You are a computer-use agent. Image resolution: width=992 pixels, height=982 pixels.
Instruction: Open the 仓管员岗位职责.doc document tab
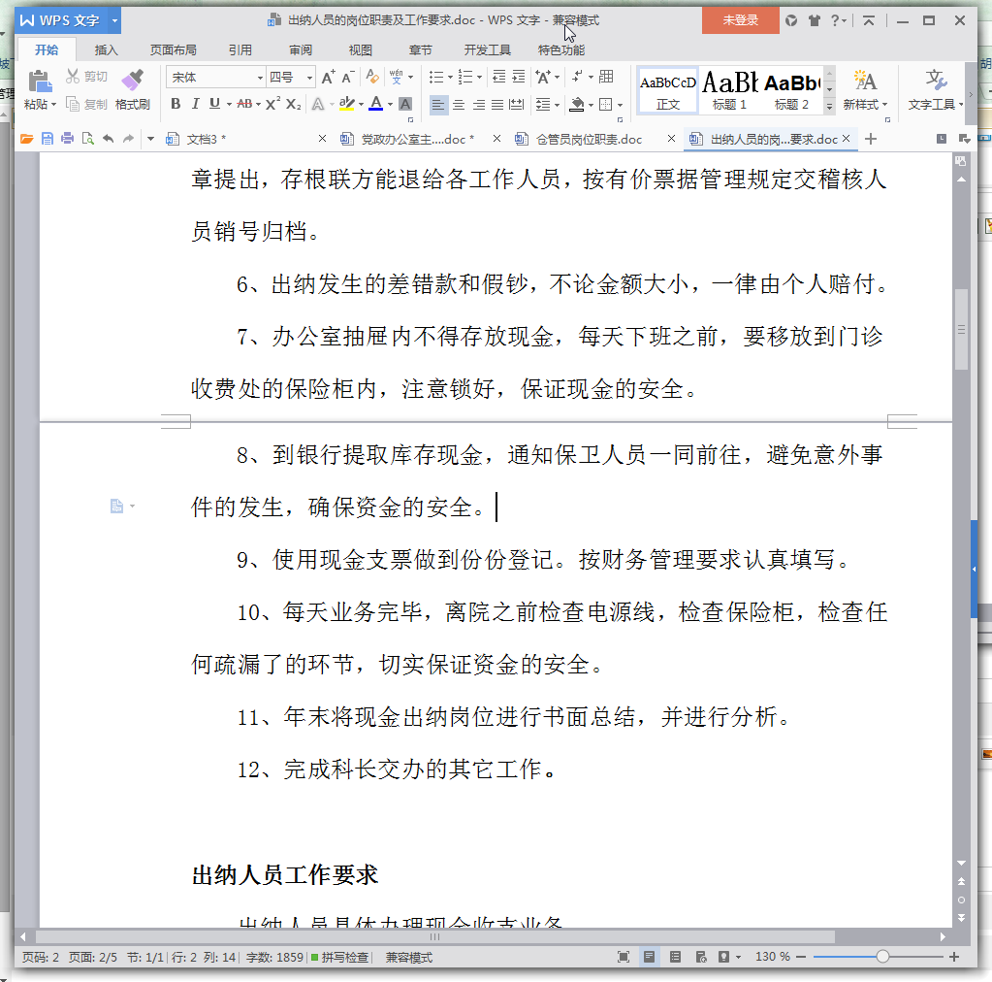pos(589,139)
